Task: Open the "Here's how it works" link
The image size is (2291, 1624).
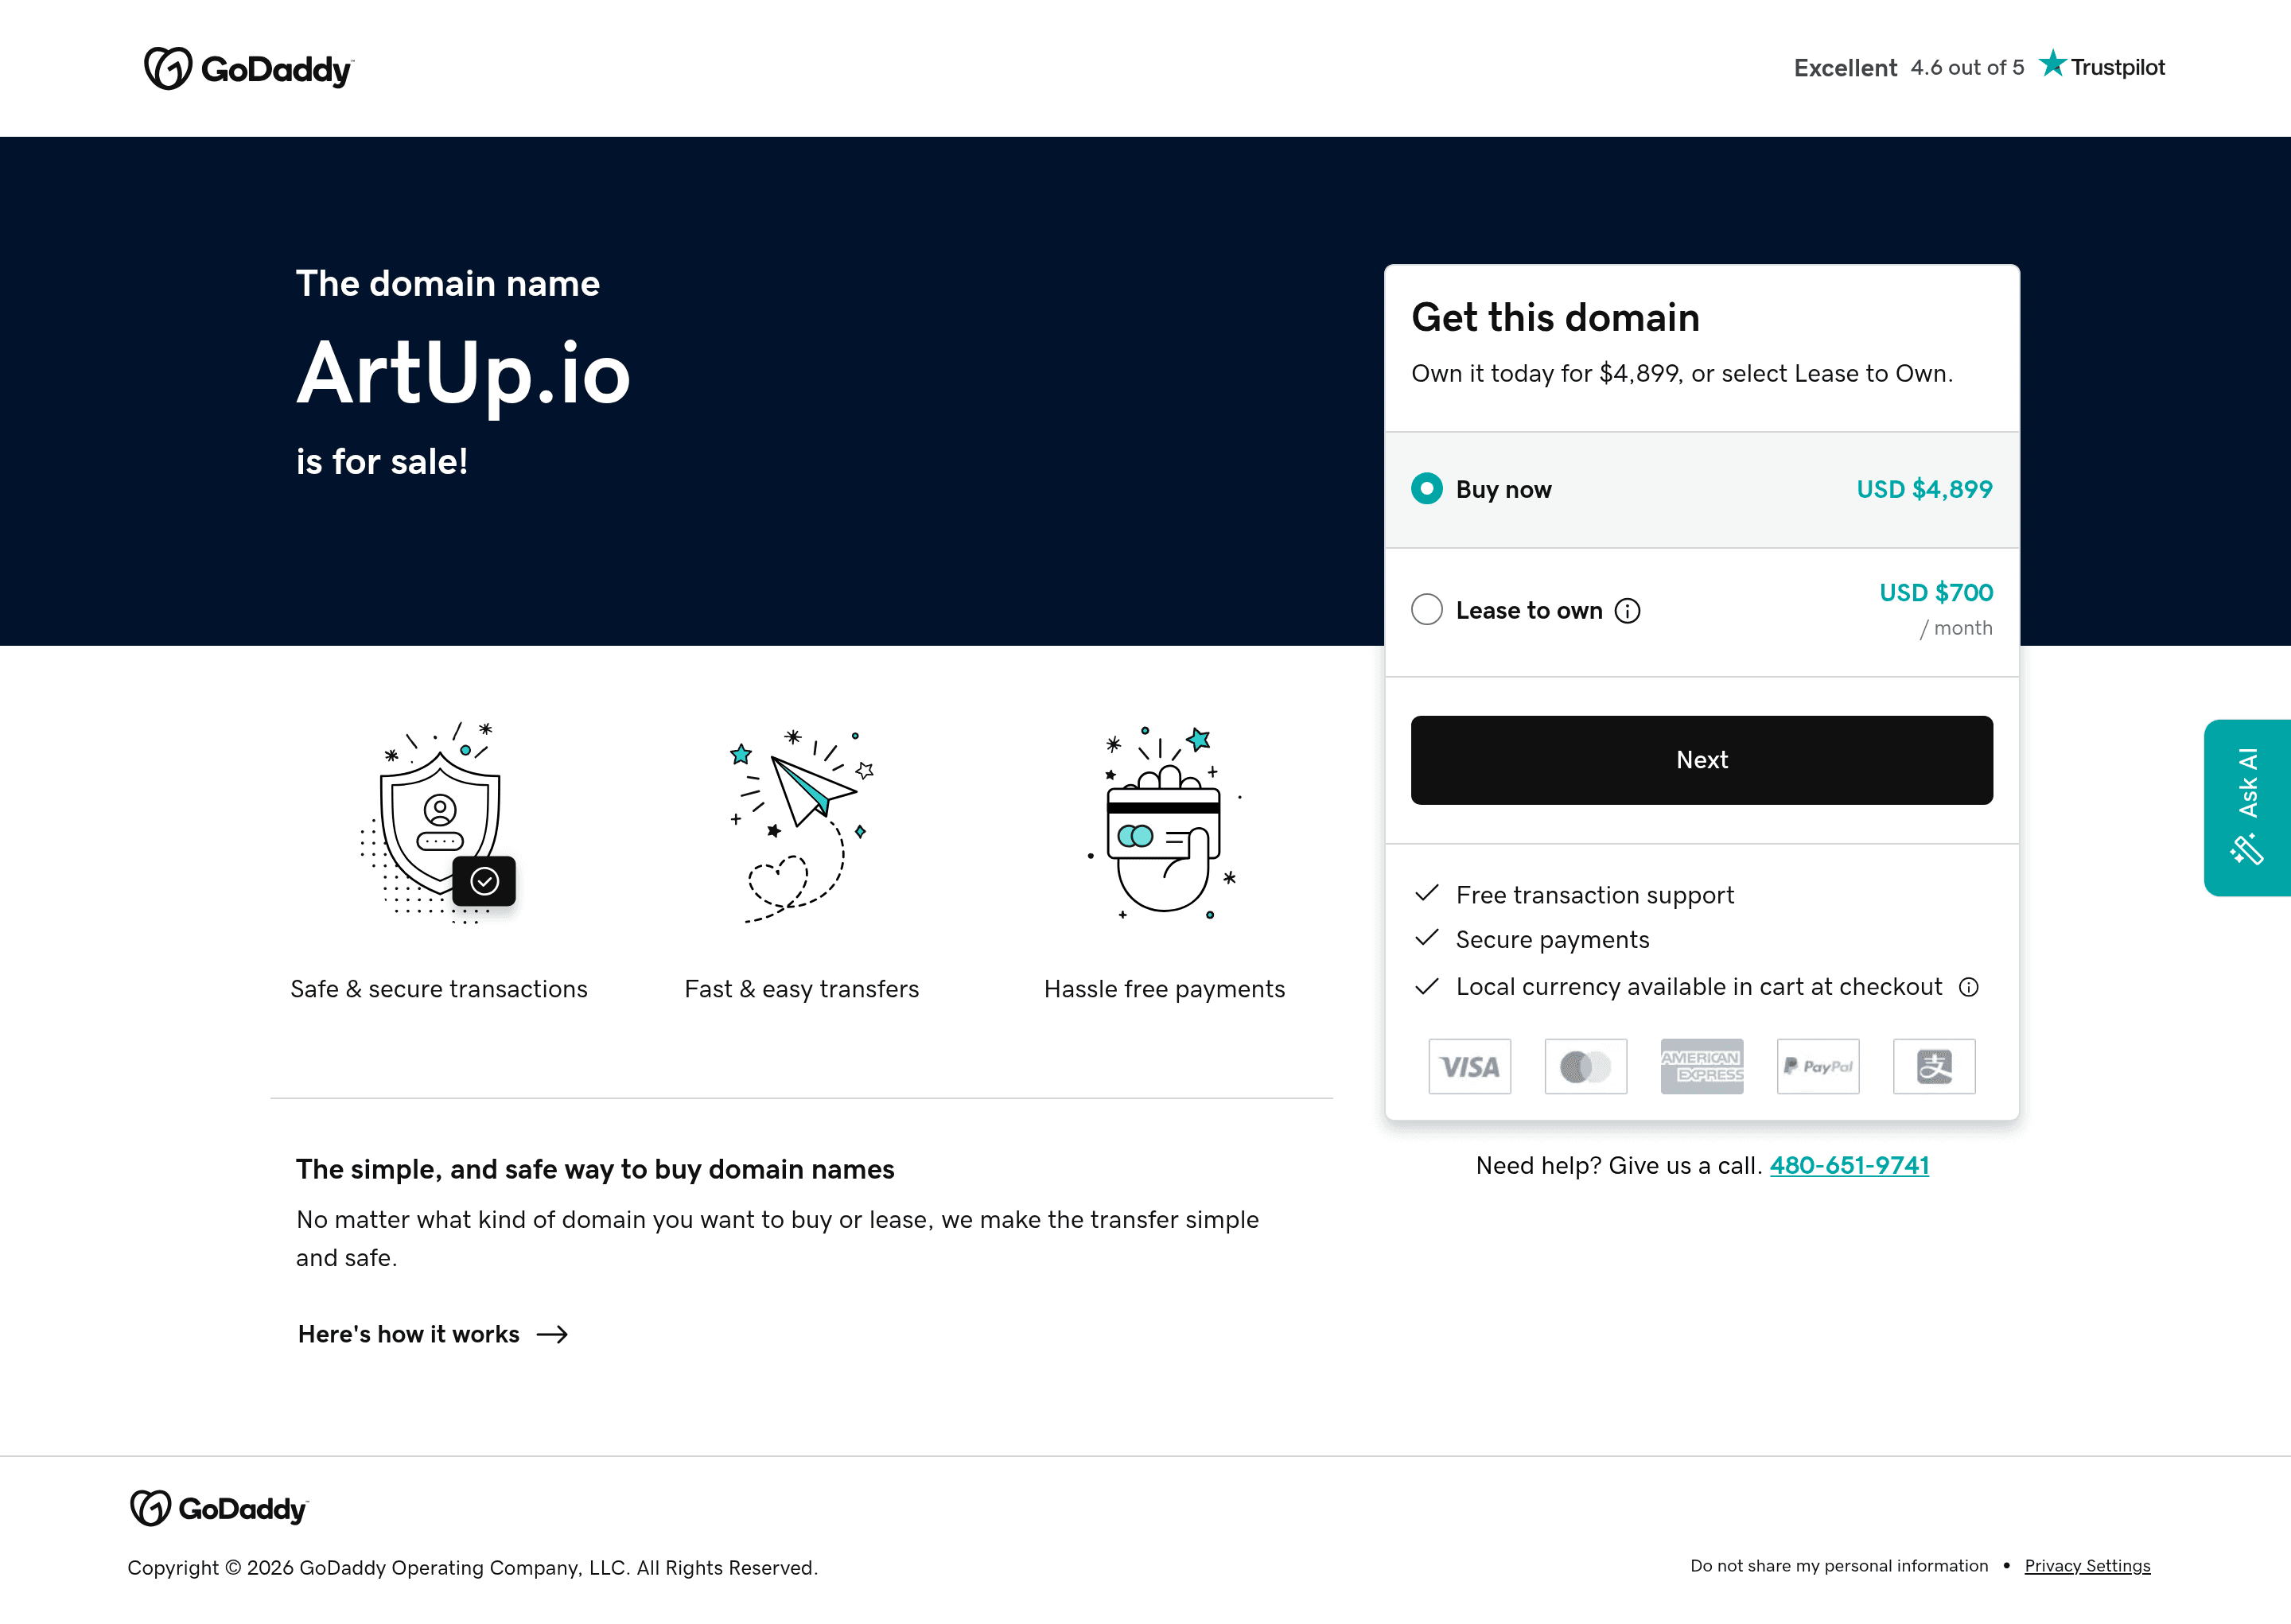Action: pos(408,1334)
